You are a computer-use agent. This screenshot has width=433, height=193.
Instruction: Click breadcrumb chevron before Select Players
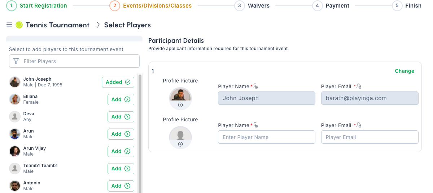98,25
